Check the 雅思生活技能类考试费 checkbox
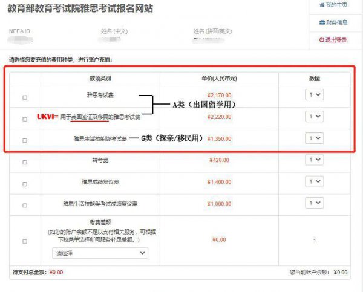Image resolution: width=363 pixels, height=292 pixels. click(25, 141)
